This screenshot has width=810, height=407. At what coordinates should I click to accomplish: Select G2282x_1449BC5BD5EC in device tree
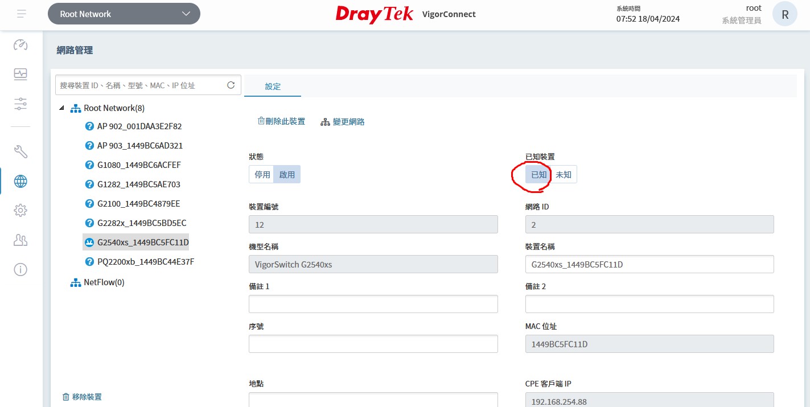141,223
